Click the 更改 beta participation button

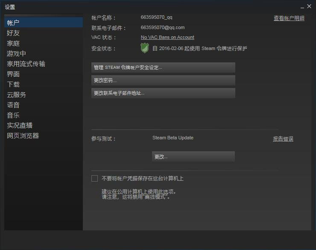tap(193, 156)
